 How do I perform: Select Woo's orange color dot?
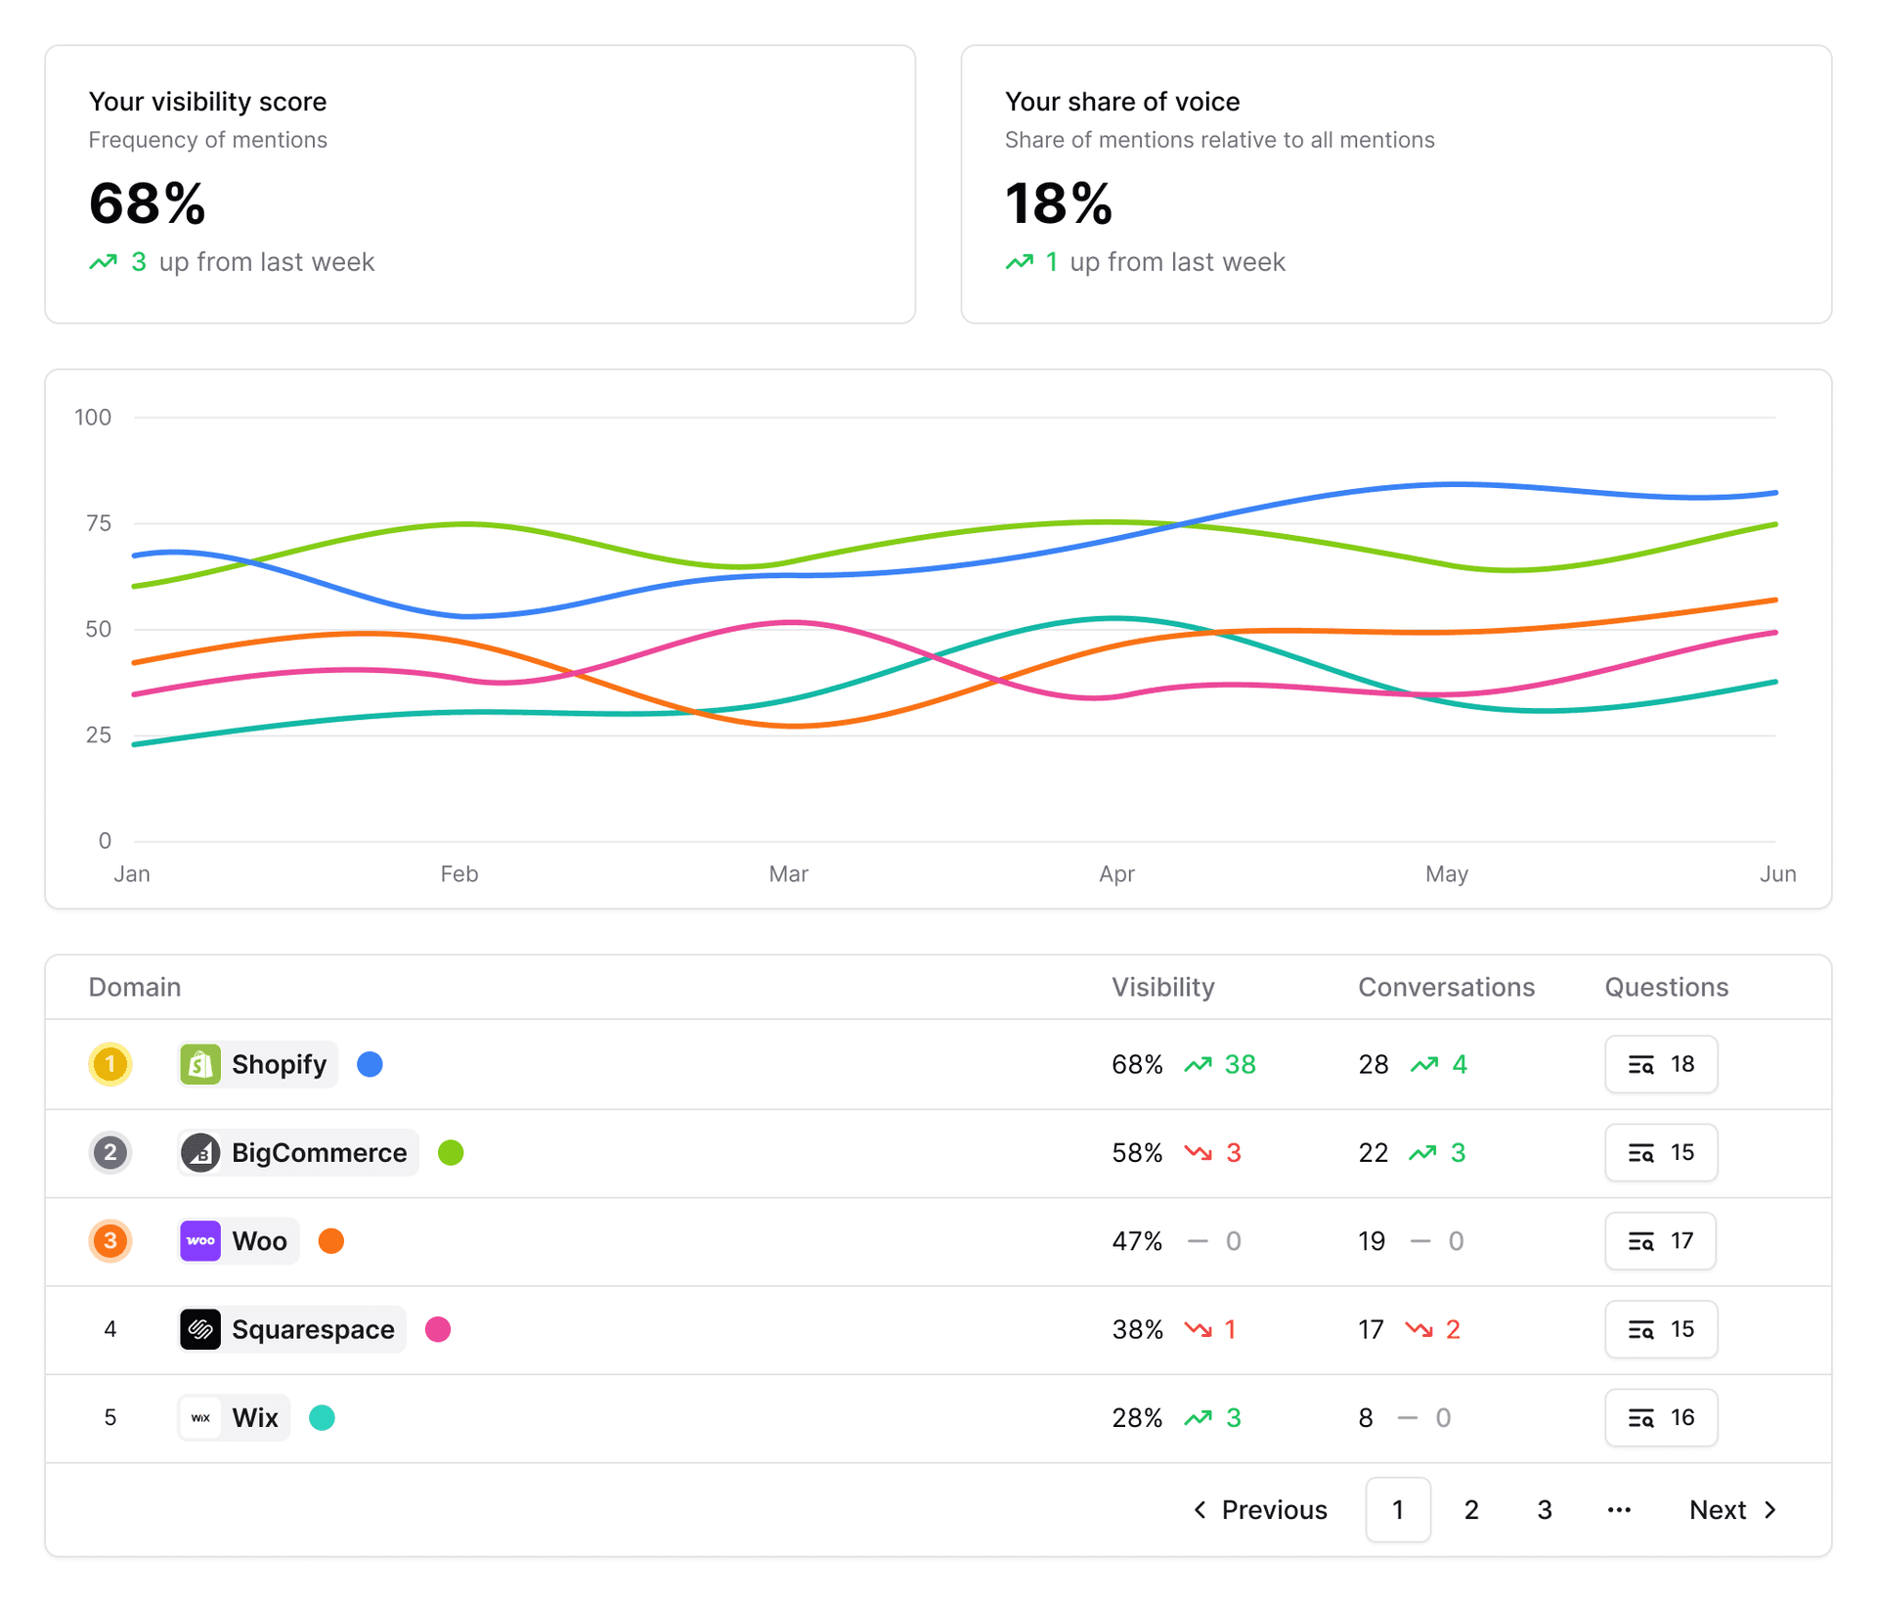(331, 1240)
